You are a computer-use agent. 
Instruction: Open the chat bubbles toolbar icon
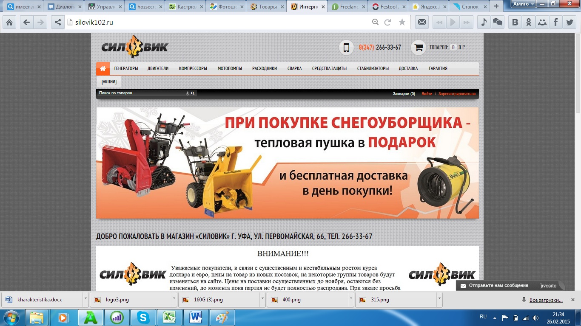[x=497, y=22]
